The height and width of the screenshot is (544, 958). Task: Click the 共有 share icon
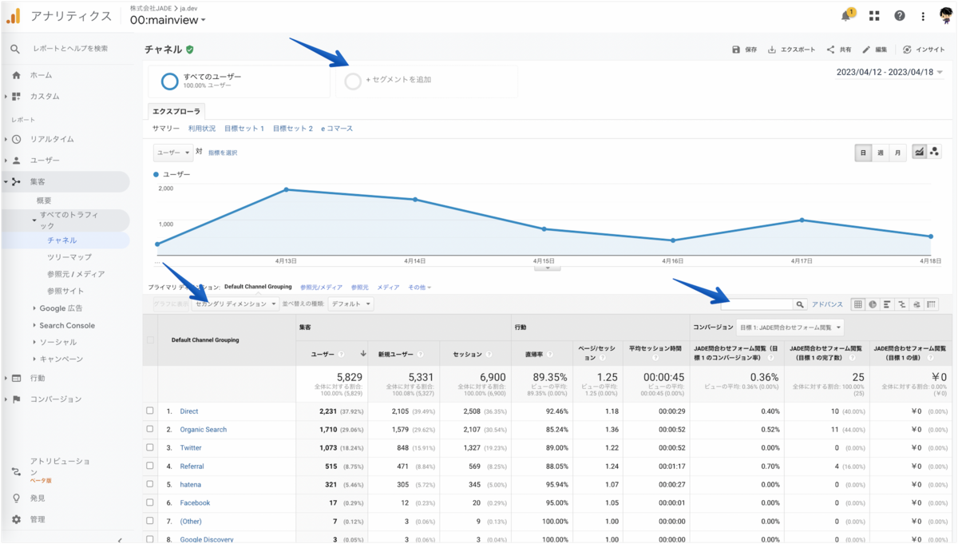point(831,50)
